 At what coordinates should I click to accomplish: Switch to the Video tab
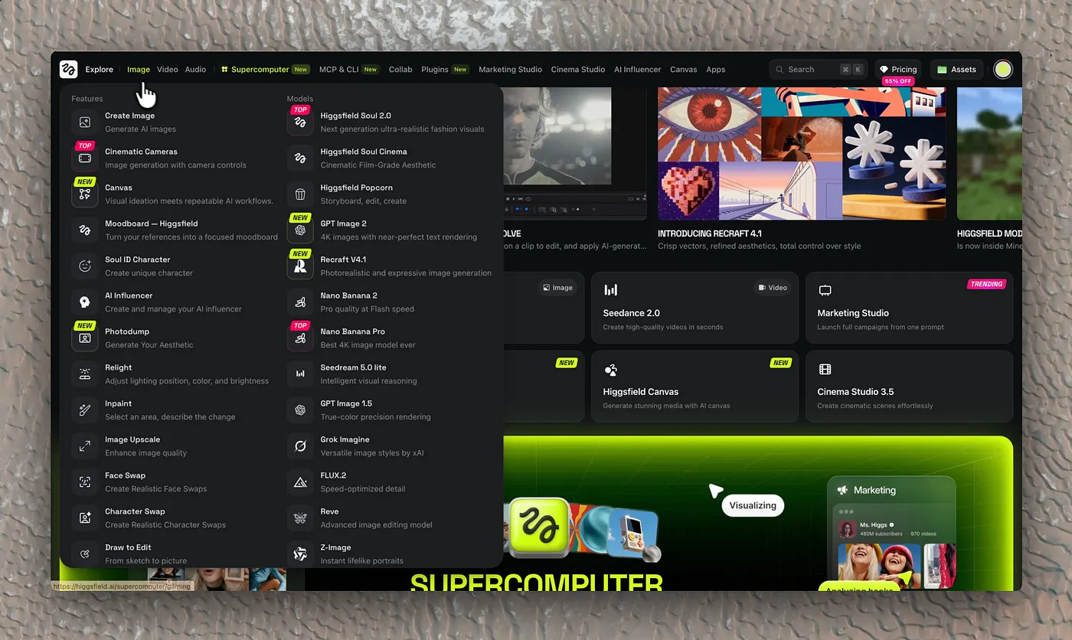[x=167, y=70]
